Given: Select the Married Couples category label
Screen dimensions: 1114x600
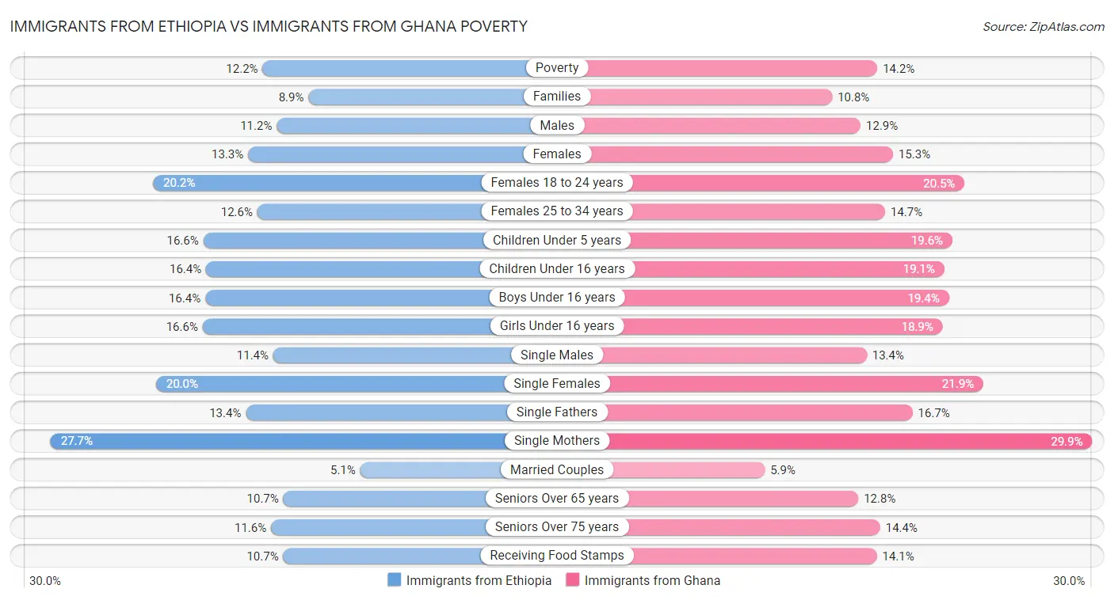Looking at the screenshot, I should (557, 469).
